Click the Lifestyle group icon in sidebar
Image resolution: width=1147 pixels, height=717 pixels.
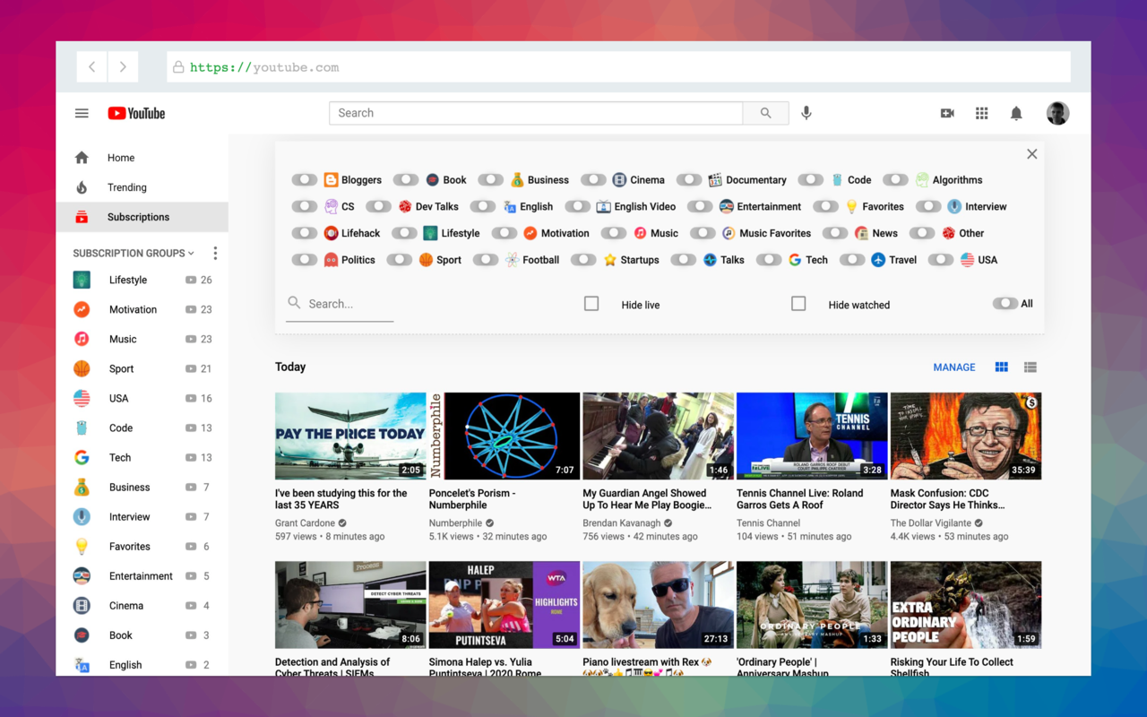click(x=82, y=280)
